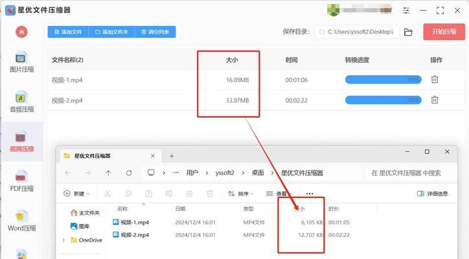Sort files by 类型 column header
The height and width of the screenshot is (259, 469).
pos(249,208)
